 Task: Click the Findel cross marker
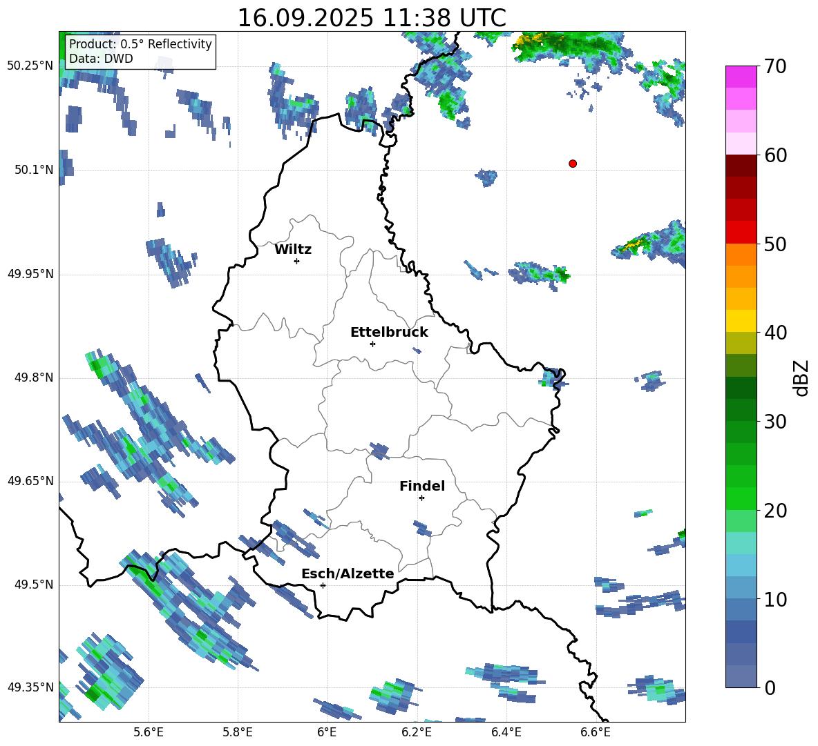click(x=421, y=498)
